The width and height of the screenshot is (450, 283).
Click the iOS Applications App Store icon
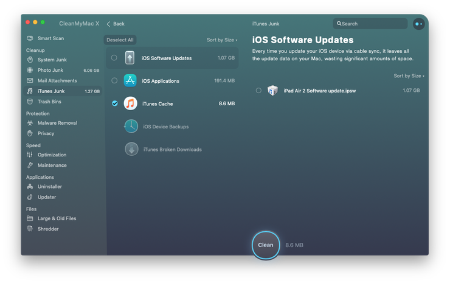click(130, 80)
